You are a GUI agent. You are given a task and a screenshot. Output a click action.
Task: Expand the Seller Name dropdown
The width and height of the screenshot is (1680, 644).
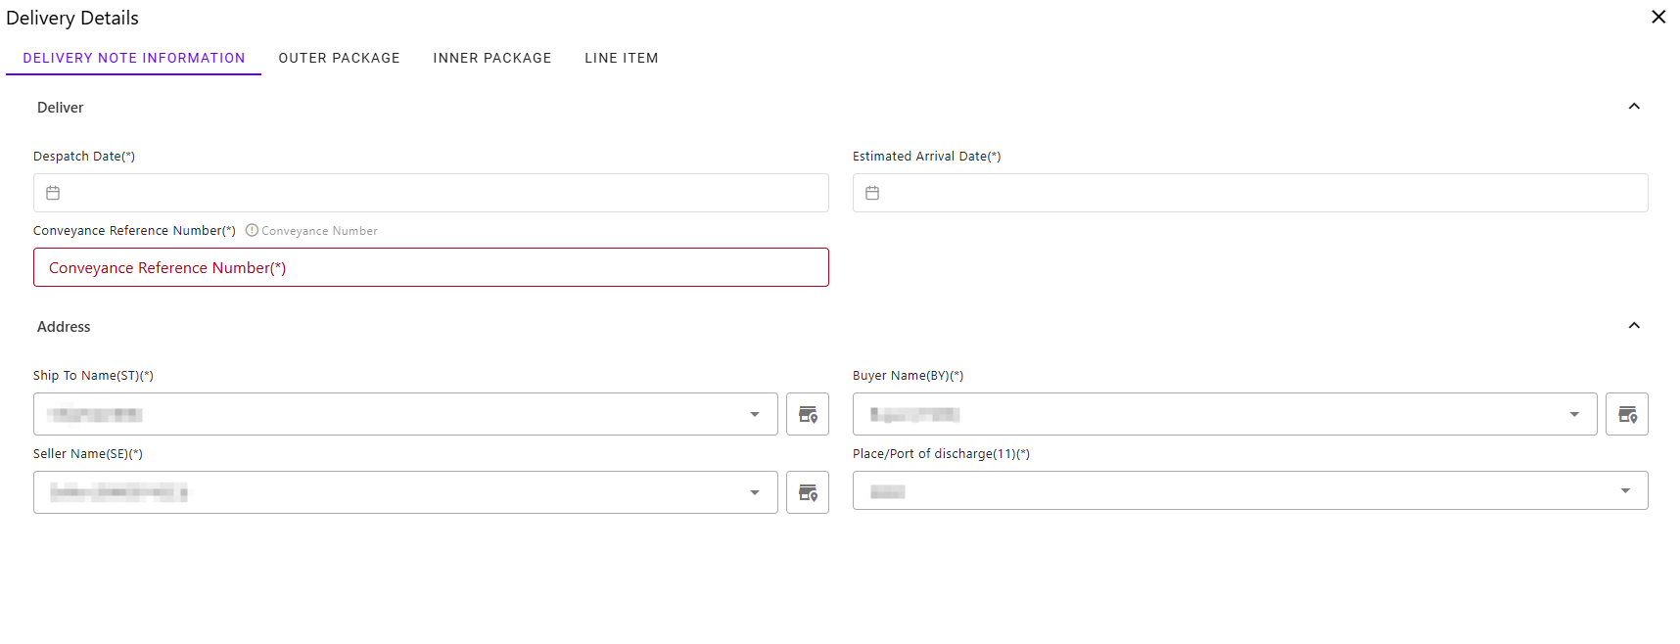pyautogui.click(x=754, y=492)
